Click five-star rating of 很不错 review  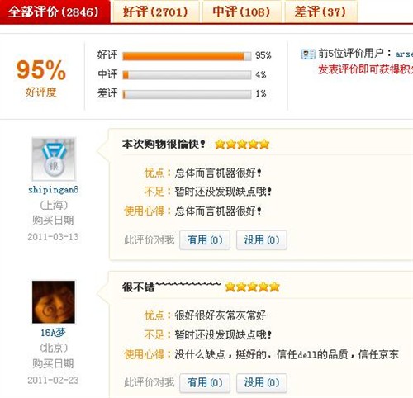[x=252, y=287]
